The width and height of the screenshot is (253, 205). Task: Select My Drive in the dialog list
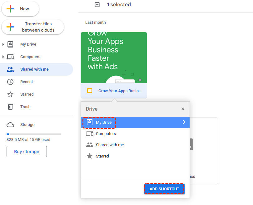(135, 122)
